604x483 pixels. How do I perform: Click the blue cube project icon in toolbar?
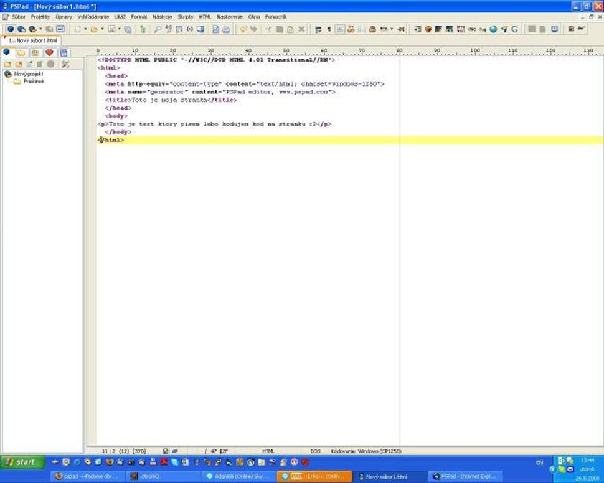click(11, 29)
